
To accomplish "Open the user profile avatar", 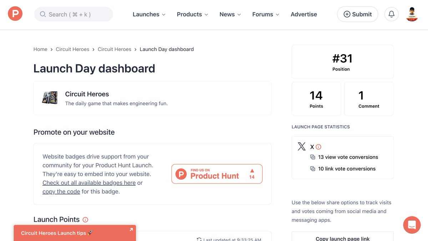I will pyautogui.click(x=412, y=14).
